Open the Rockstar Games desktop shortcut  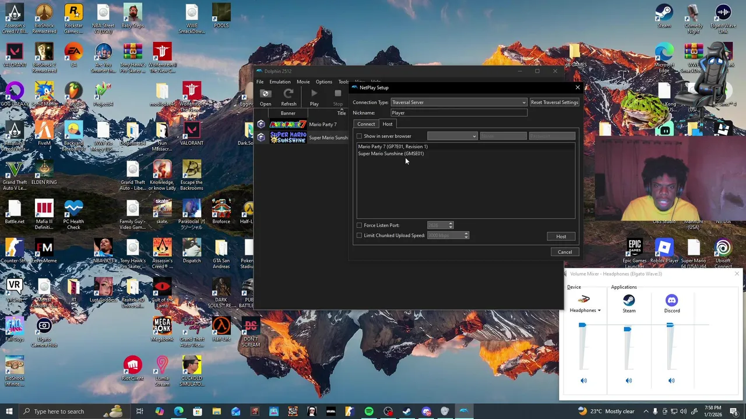pyautogui.click(x=73, y=19)
